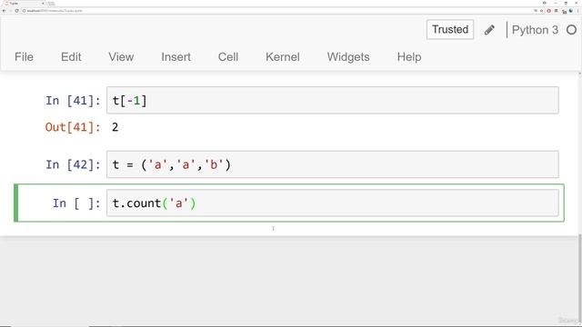The image size is (582, 327).
Task: Open the Edit menu
Action: [x=71, y=57]
